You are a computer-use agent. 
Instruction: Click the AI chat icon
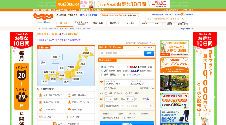point(55,124)
